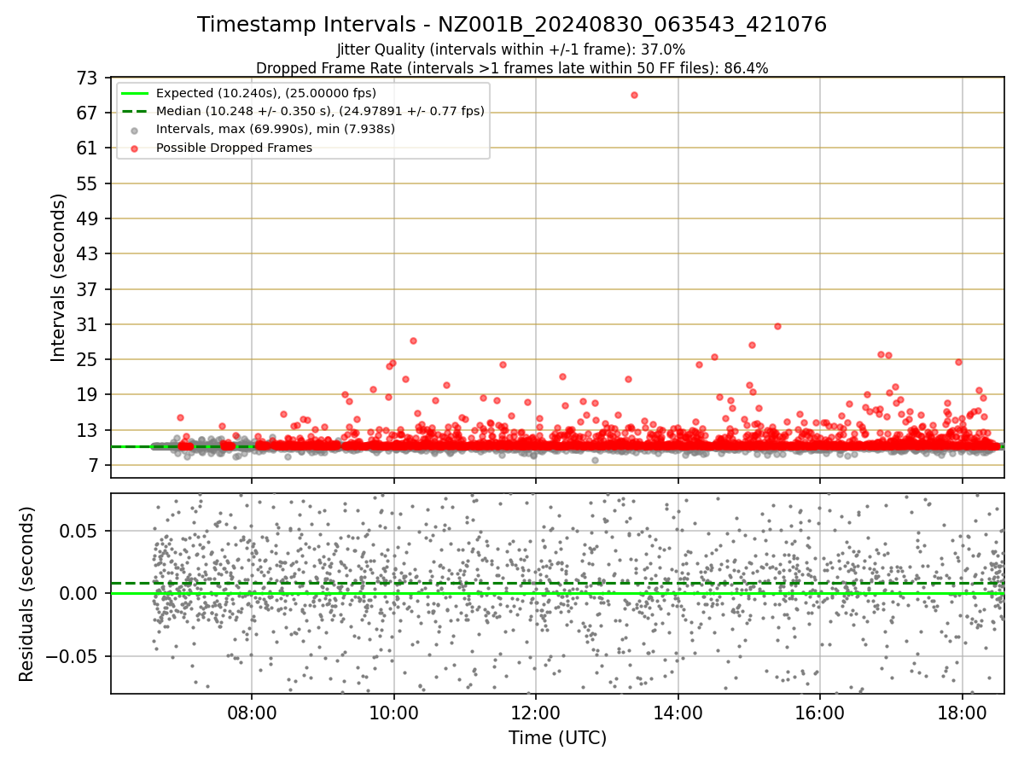This screenshot has height=768, width=1024.
Task: Click the y-axis tick label '7'
Action: [x=93, y=465]
